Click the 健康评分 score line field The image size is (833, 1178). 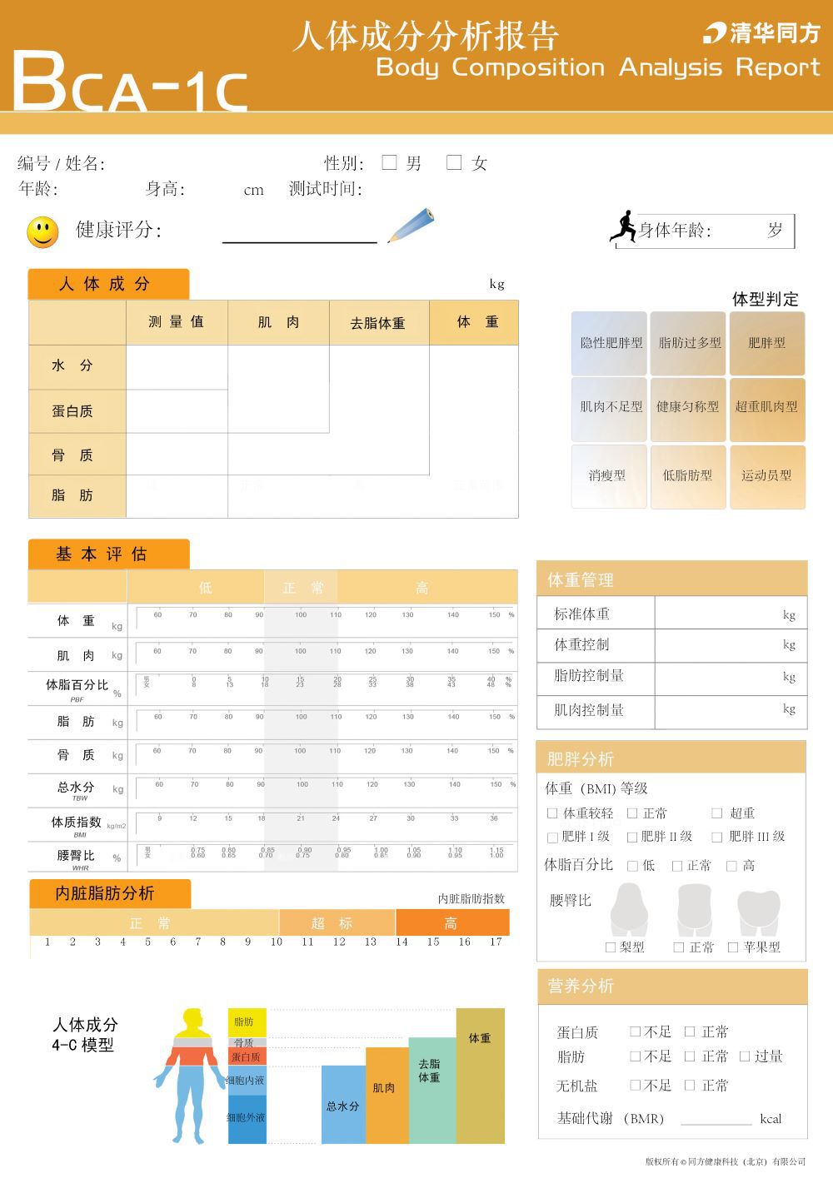coord(300,233)
